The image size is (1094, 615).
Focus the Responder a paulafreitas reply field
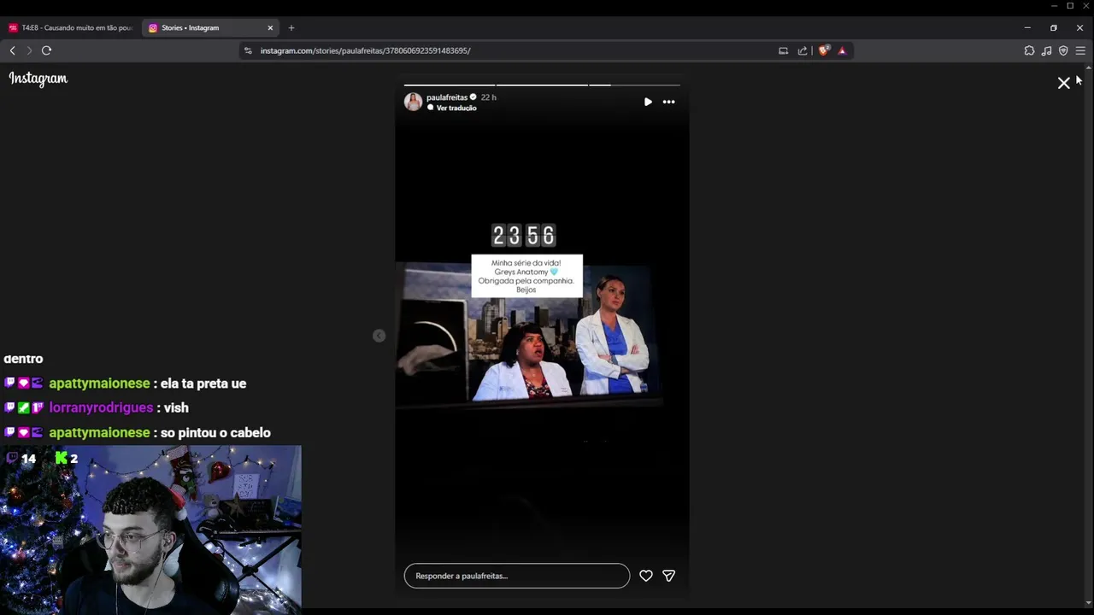[517, 576]
